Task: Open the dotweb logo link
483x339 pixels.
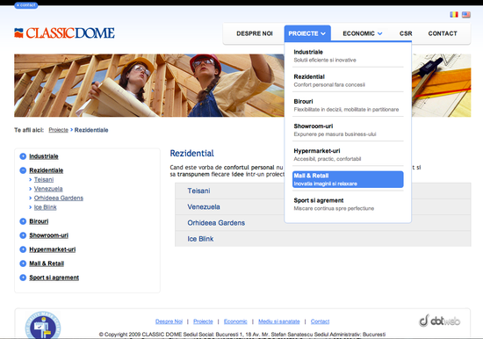Action: (x=440, y=321)
